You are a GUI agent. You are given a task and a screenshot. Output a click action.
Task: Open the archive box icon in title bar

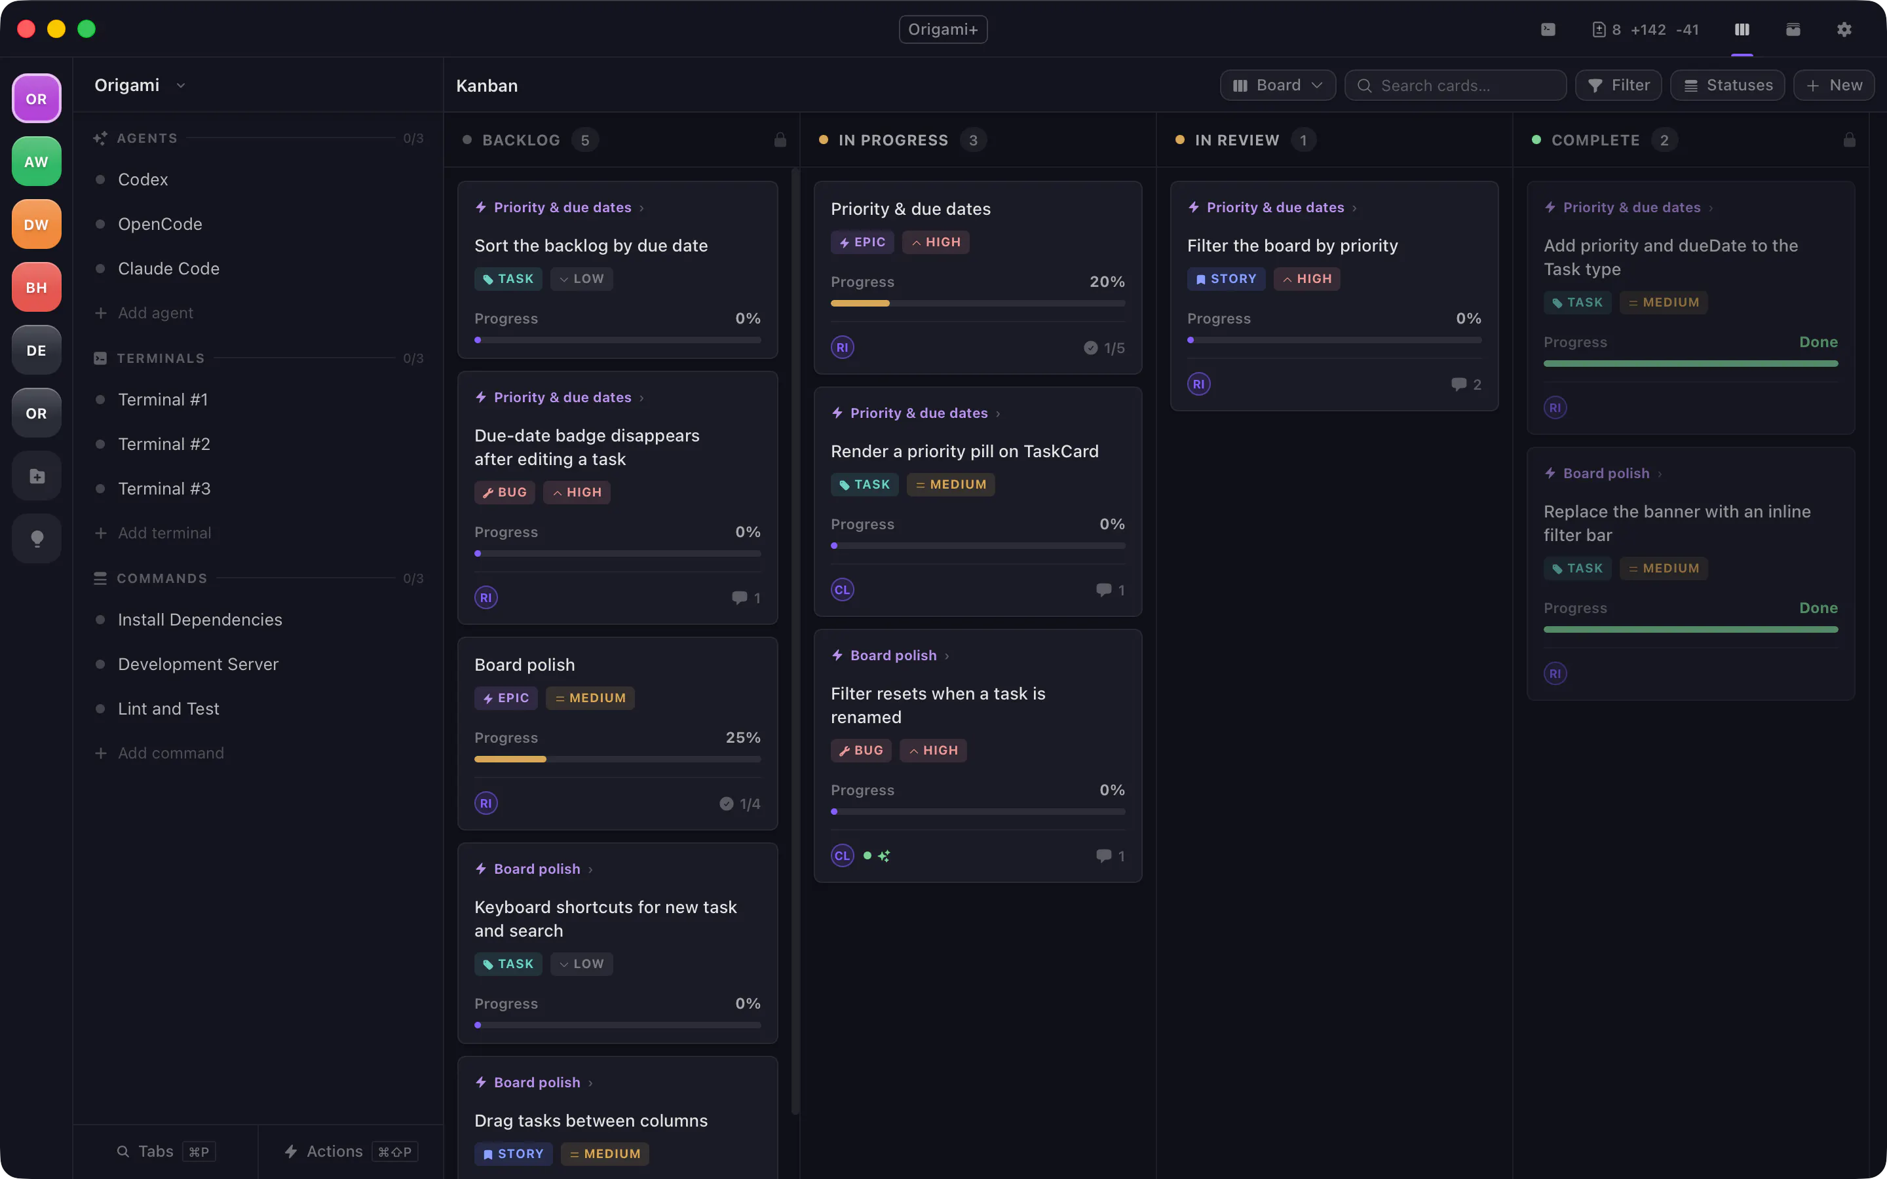[1793, 29]
